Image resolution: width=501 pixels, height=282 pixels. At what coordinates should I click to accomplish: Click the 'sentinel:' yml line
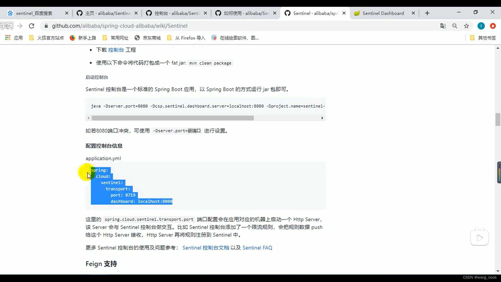pyautogui.click(x=112, y=183)
